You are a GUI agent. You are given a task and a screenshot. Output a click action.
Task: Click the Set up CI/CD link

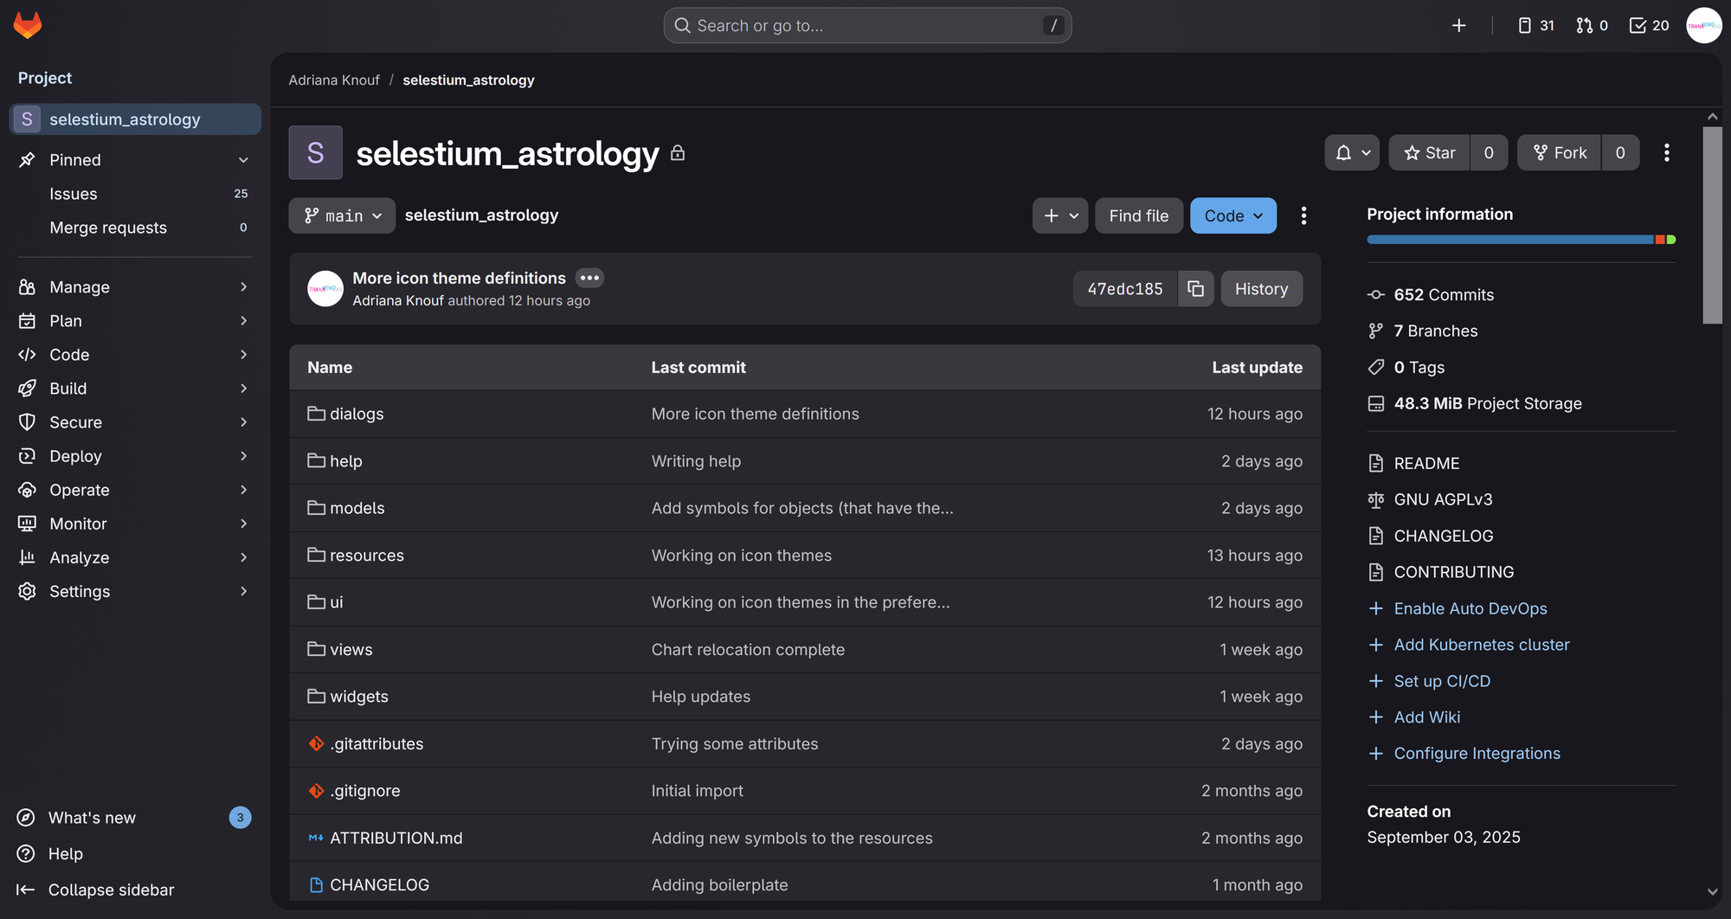point(1442,681)
